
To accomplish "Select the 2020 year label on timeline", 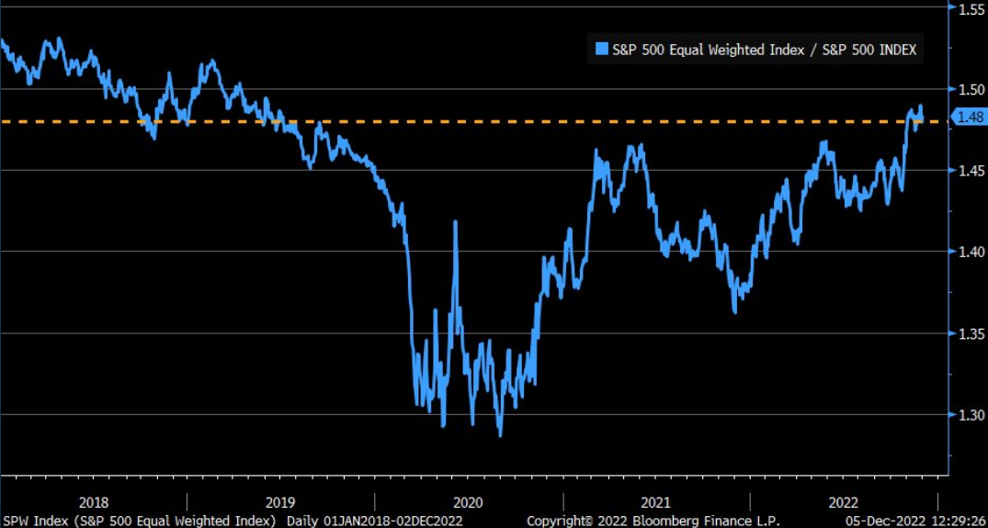I will 468,502.
